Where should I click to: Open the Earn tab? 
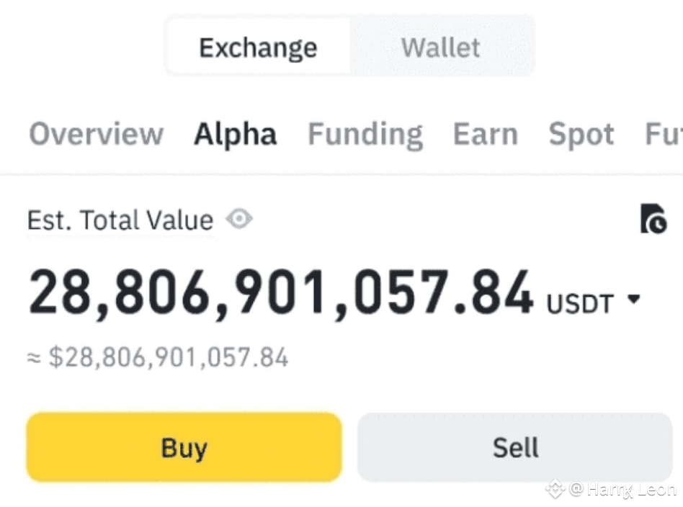(x=485, y=135)
